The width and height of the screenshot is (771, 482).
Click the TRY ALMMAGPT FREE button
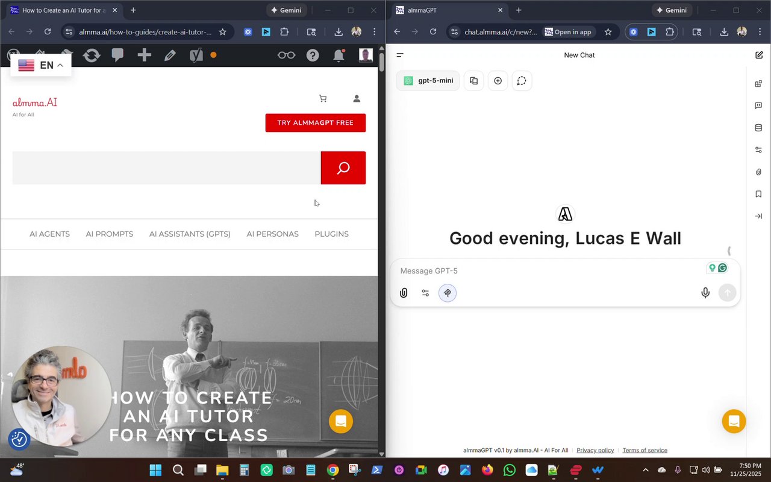point(316,123)
